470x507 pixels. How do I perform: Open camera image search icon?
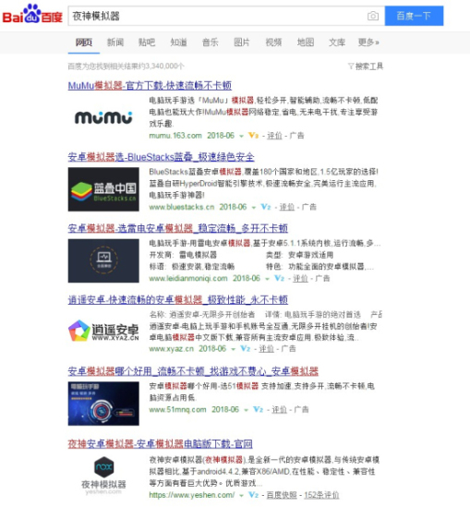[373, 16]
